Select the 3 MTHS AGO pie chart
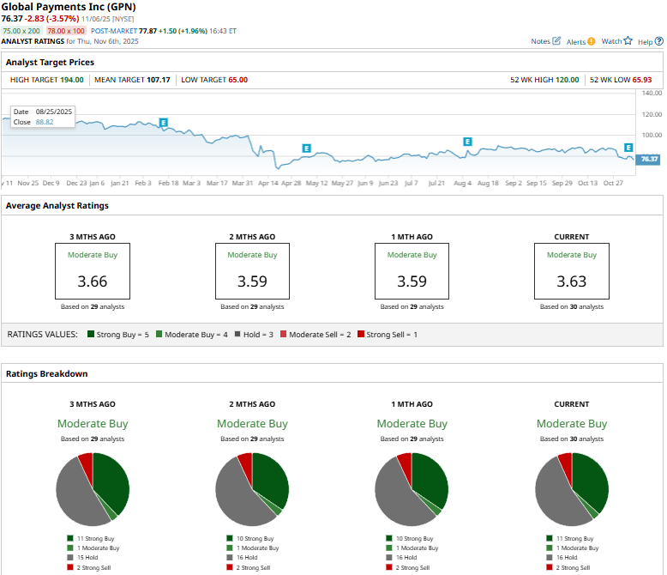This screenshot has height=575, width=667. pyautogui.click(x=93, y=489)
